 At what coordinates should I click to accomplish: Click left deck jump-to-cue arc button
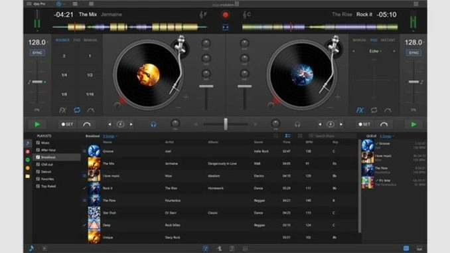[87, 124]
